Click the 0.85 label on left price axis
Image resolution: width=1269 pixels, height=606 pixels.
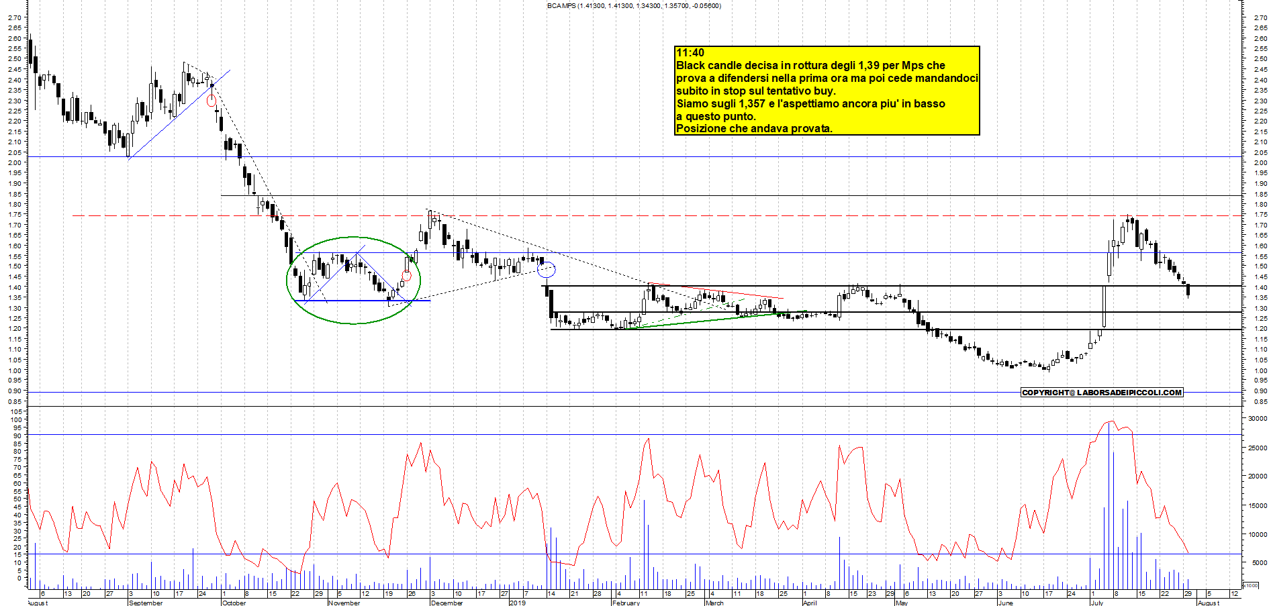coord(15,401)
